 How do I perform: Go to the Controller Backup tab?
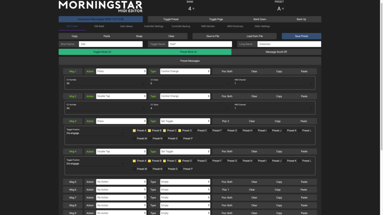(181, 26)
